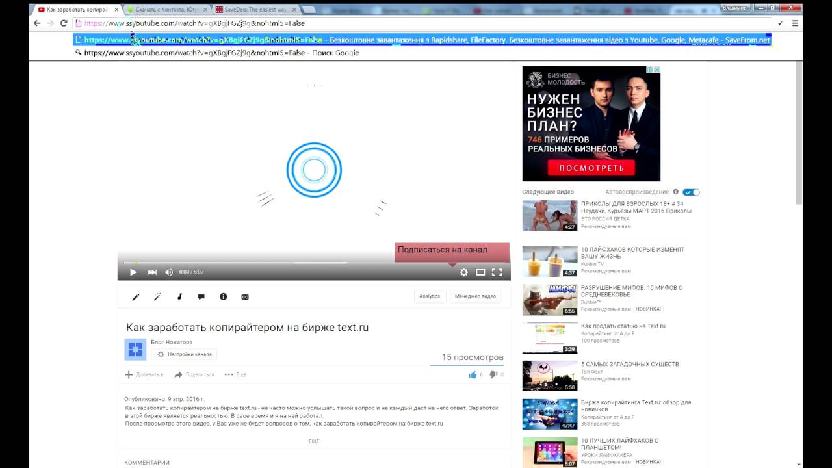
Task: Go forward in browser
Action: point(50,23)
